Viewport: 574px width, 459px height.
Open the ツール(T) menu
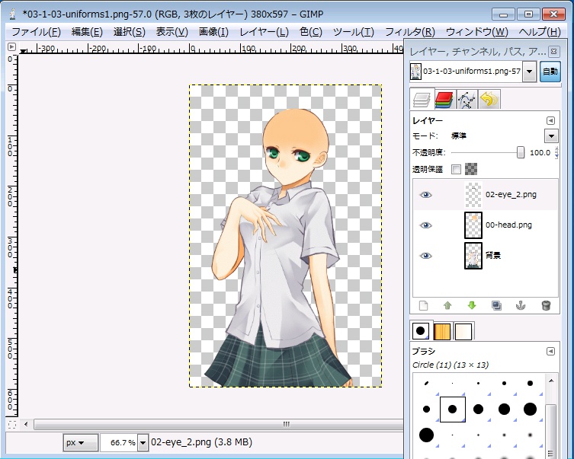tap(353, 32)
